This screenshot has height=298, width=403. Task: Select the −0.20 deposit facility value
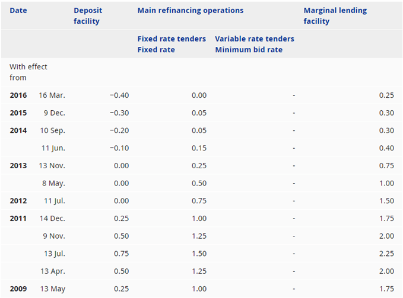(119, 130)
